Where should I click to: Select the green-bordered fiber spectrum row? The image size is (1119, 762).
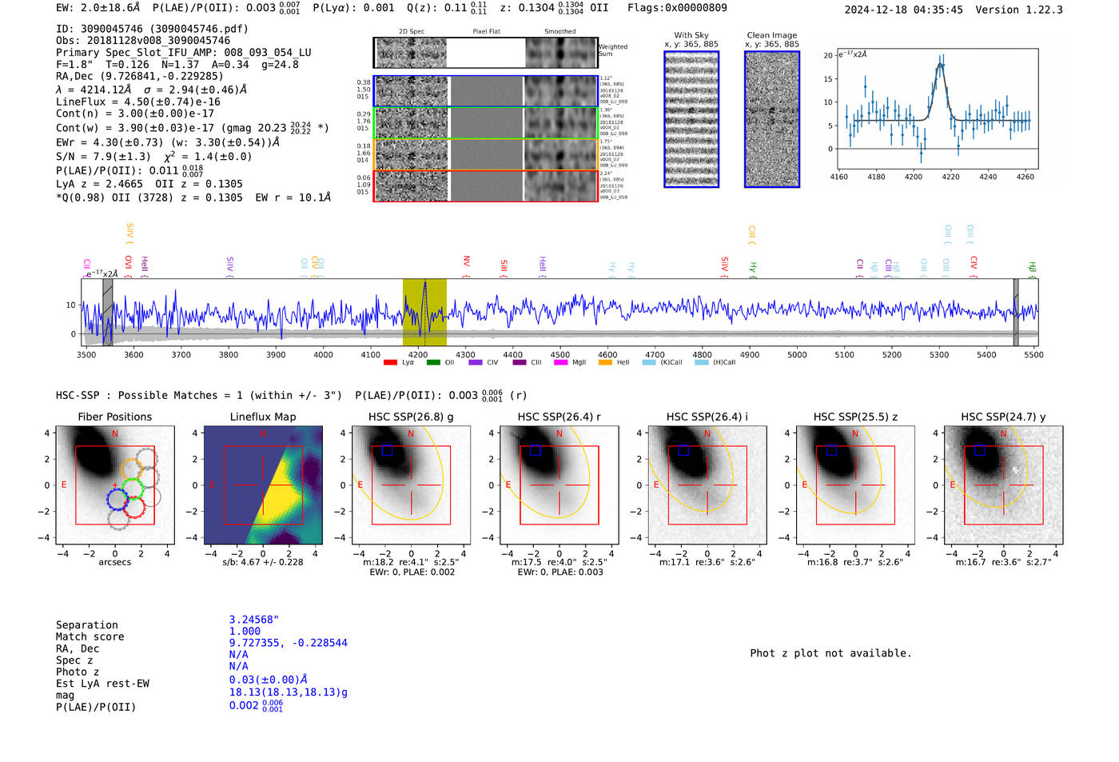click(486, 123)
